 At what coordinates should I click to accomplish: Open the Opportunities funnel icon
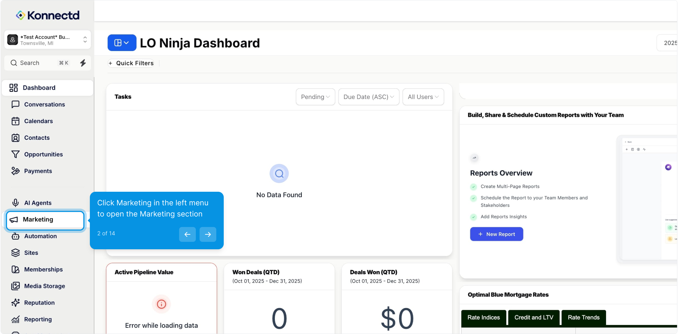coord(15,154)
